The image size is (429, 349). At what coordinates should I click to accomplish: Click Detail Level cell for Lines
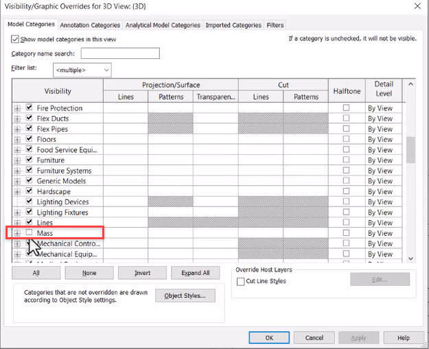[384, 223]
